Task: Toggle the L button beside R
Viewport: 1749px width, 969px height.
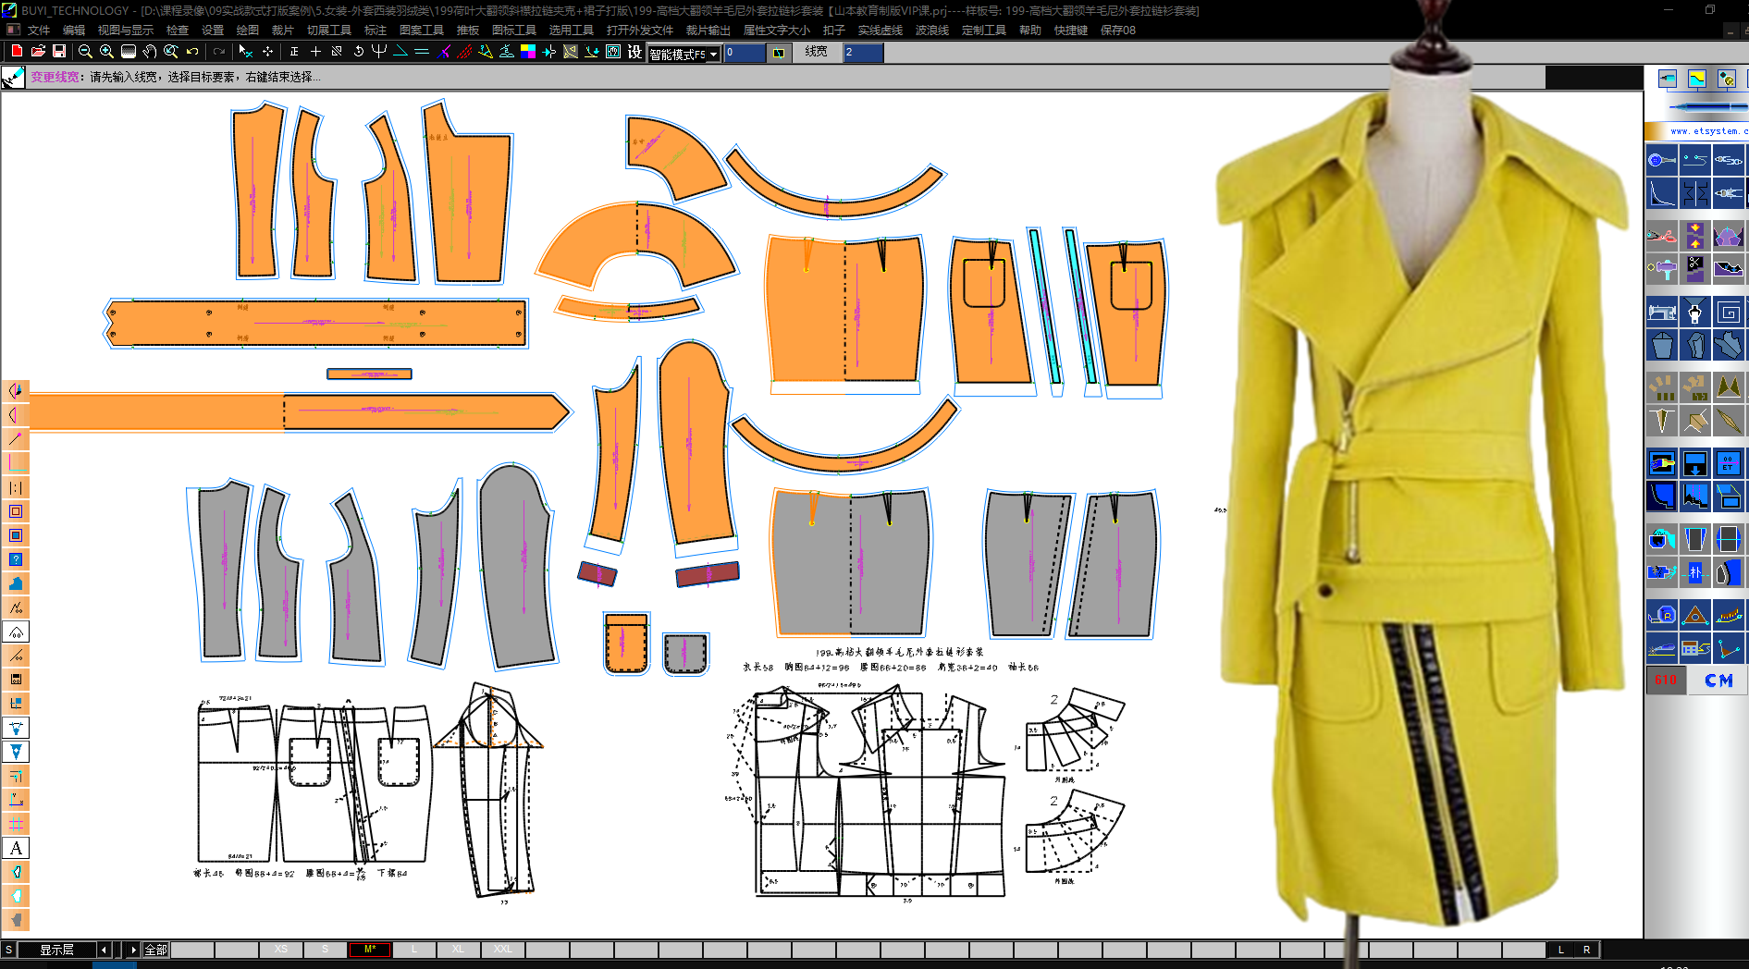Action: [1561, 950]
